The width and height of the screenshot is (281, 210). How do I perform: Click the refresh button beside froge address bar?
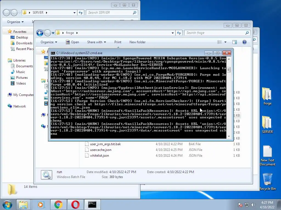click(x=179, y=33)
